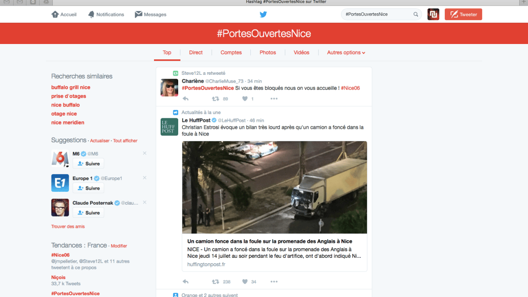Open the truck photo in HuffPost tweet
The image size is (528, 297).
pos(275,187)
